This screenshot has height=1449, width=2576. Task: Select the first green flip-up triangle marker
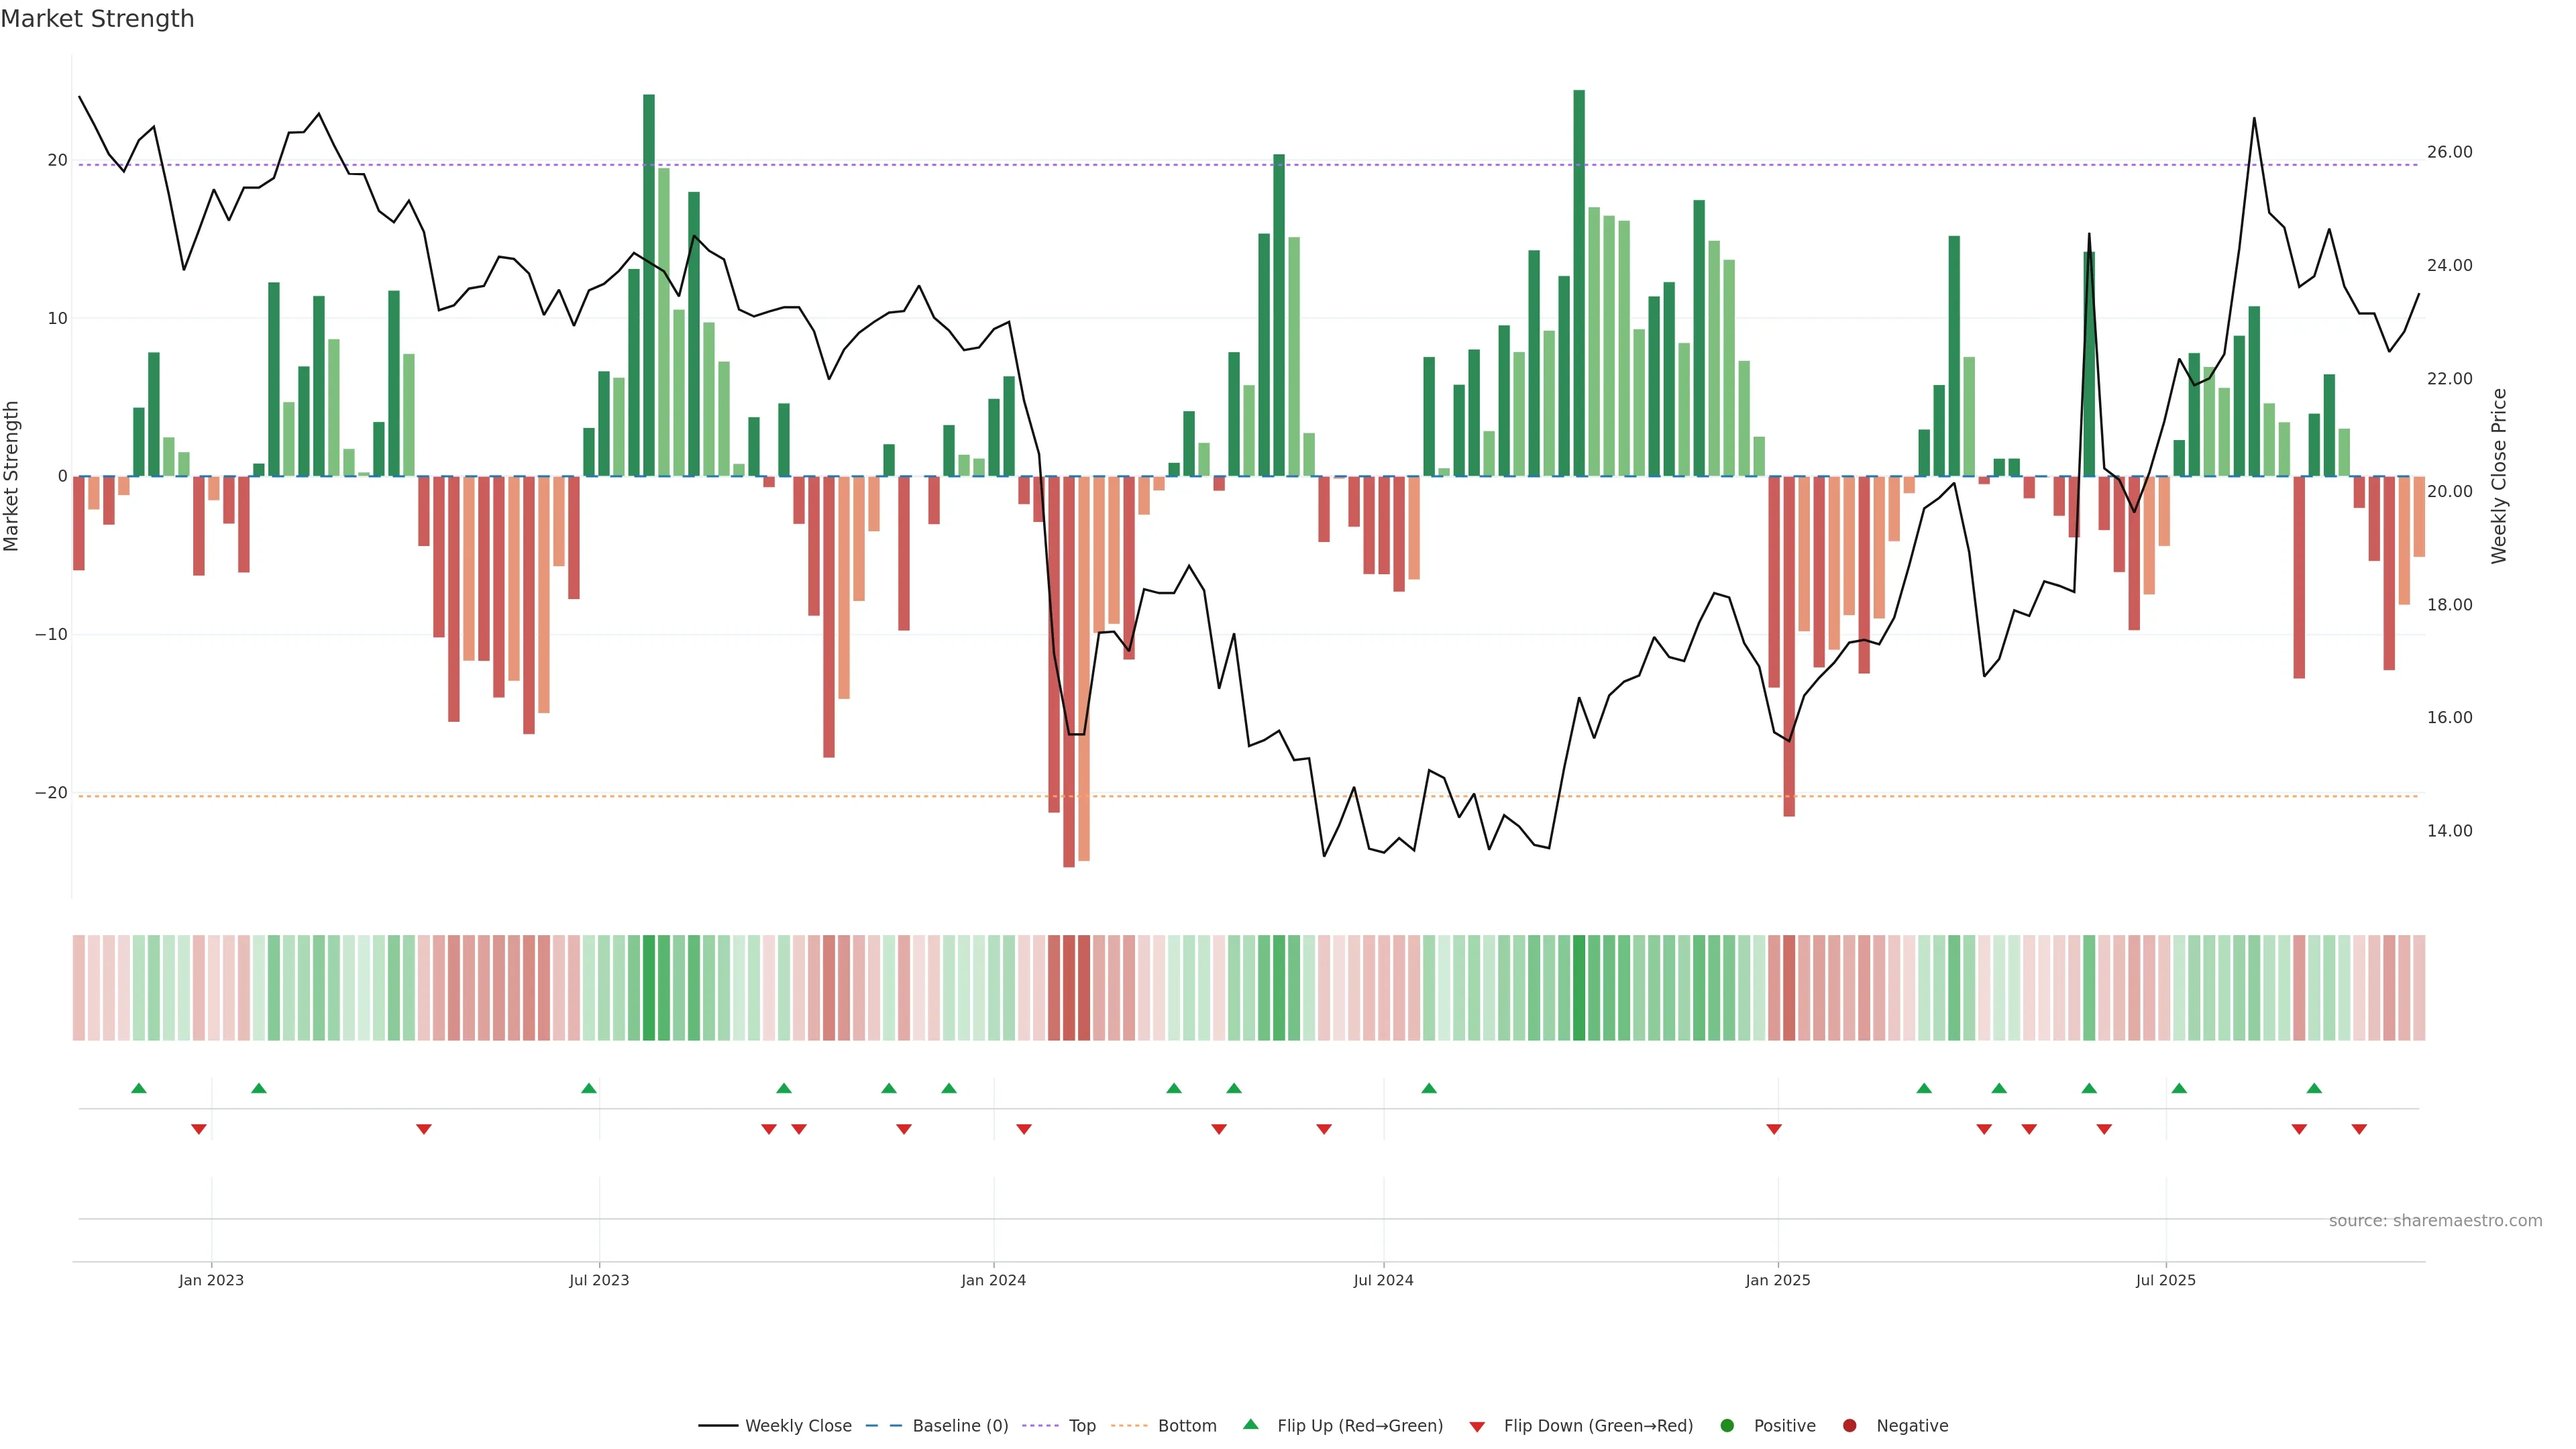[x=139, y=1088]
